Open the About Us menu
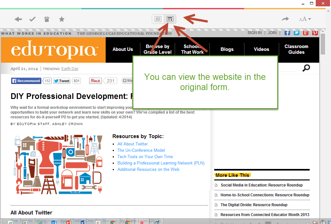 123,49
